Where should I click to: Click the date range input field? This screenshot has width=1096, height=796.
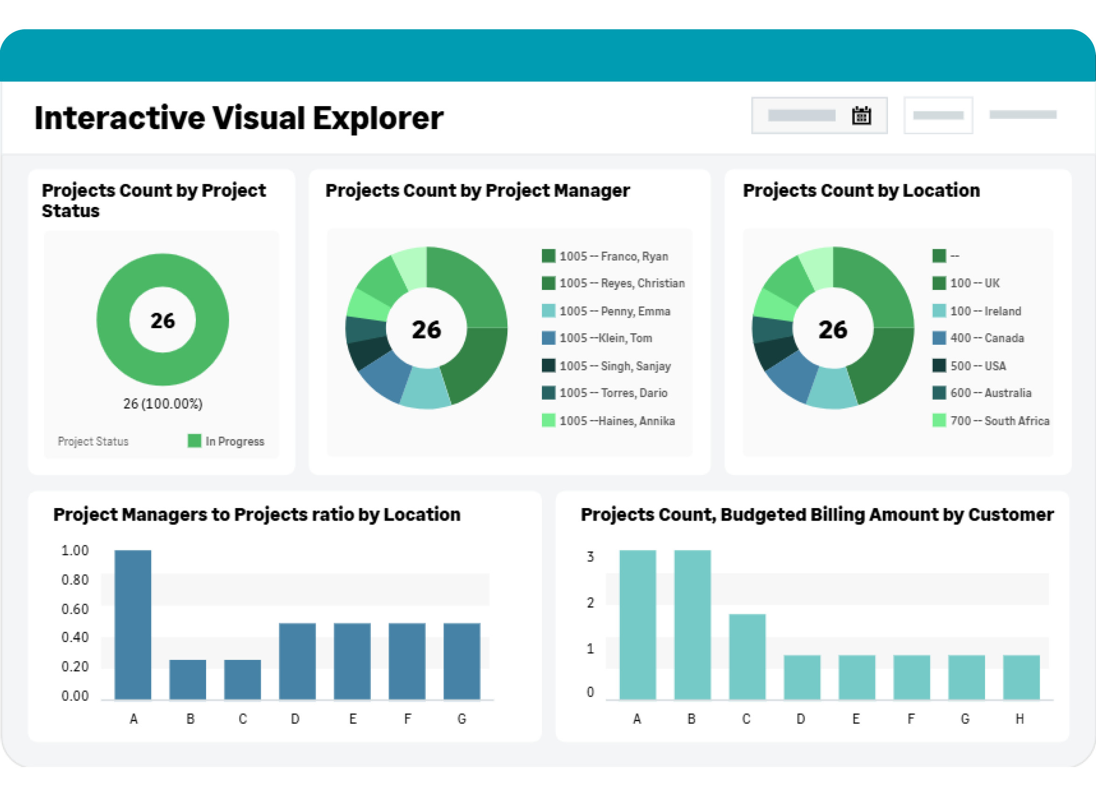802,116
